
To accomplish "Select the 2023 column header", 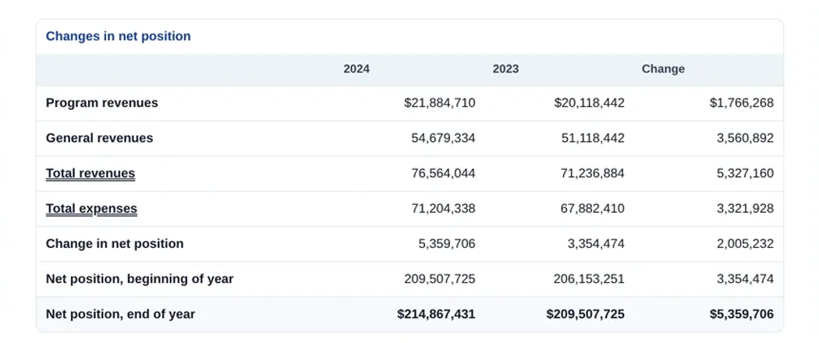I will 505,69.
